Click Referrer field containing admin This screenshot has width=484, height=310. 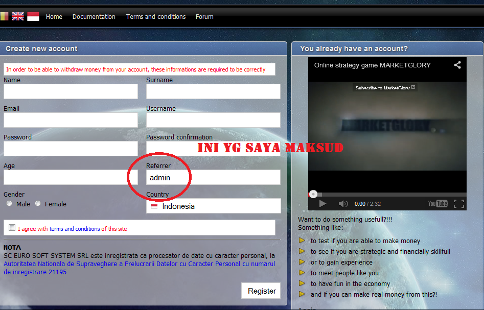point(213,177)
